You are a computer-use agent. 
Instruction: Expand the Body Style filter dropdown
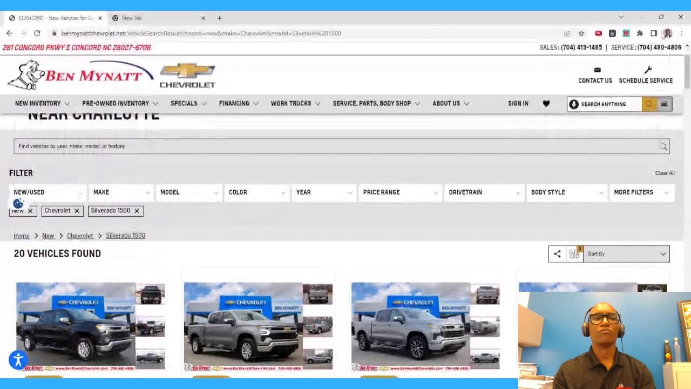tap(566, 192)
